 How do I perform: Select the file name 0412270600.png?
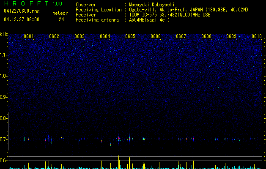point(22,11)
